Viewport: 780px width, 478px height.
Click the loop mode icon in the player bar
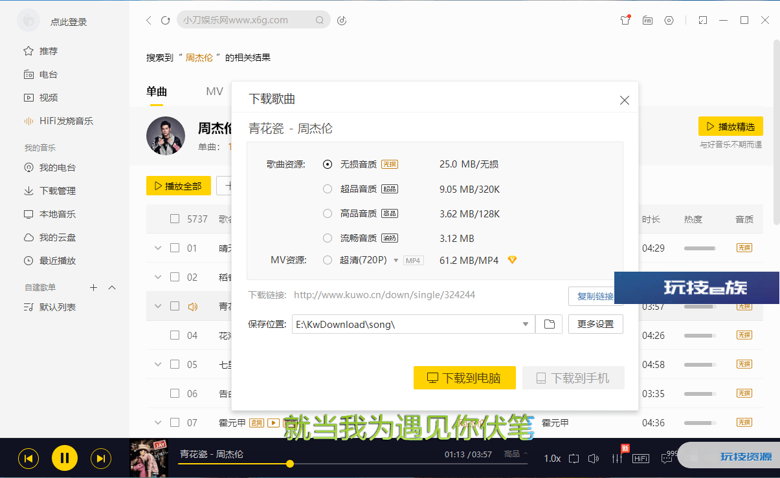point(574,459)
